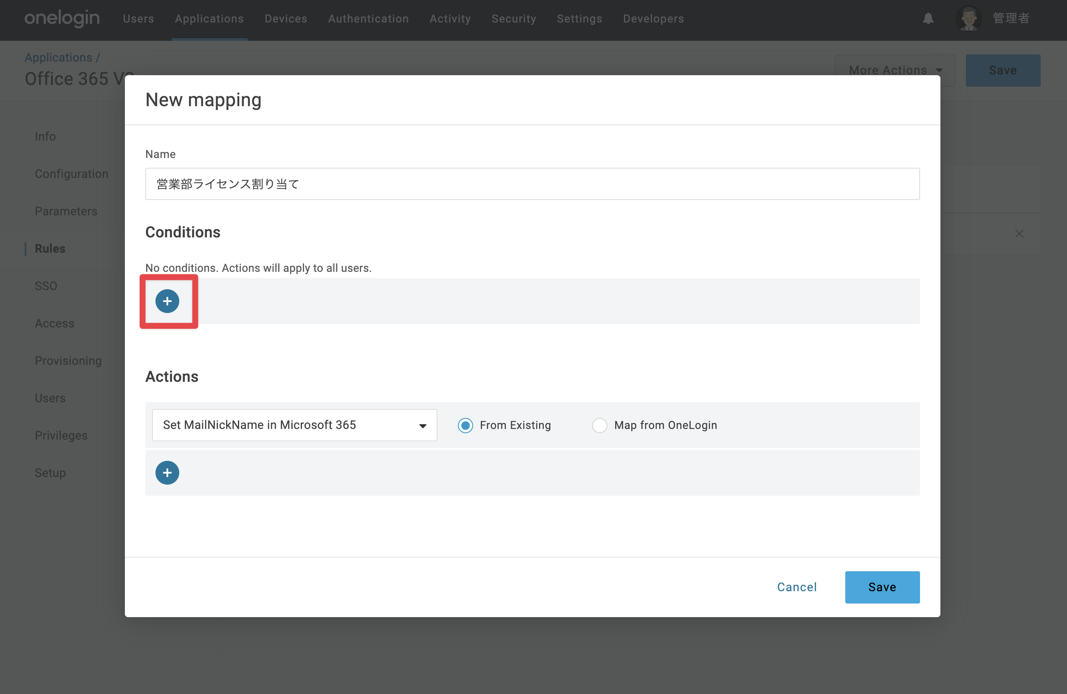Go to Applications breadcrumb link

[58, 57]
